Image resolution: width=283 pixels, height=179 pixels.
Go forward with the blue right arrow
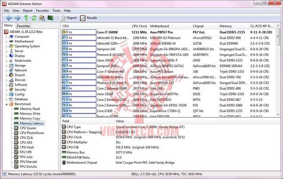(x=17, y=18)
